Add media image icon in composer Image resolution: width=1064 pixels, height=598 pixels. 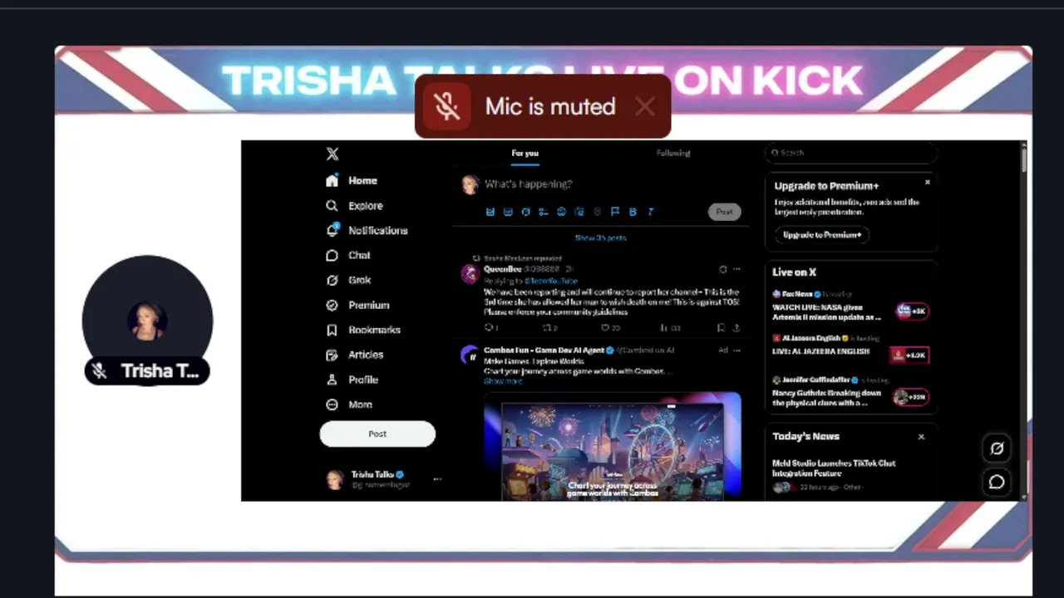490,212
